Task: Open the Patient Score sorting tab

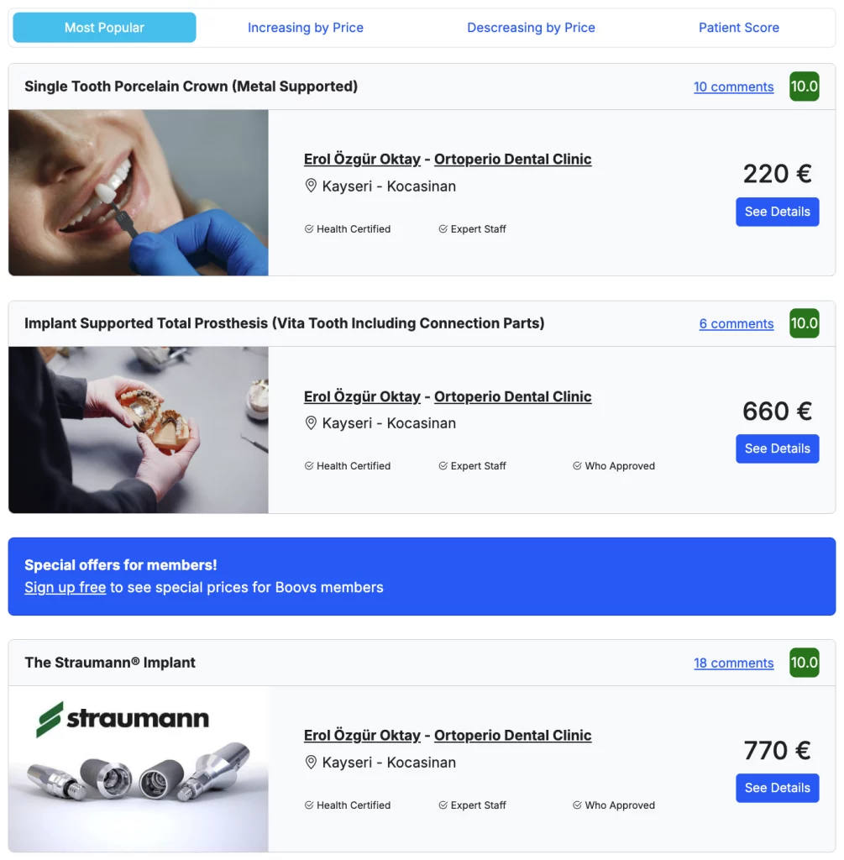Action: click(x=739, y=28)
